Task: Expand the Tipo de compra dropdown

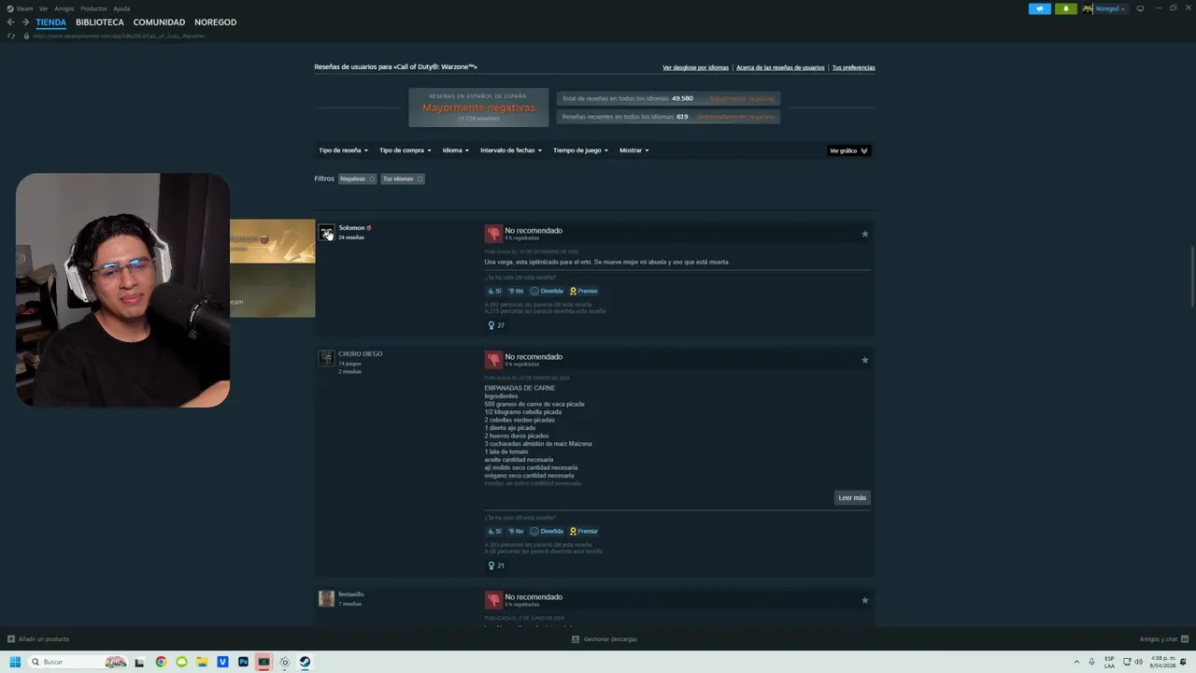Action: [x=405, y=150]
